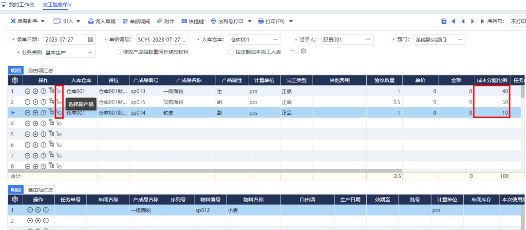Open the calendar picker for 录单日期
The image size is (526, 230).
click(x=90, y=39)
